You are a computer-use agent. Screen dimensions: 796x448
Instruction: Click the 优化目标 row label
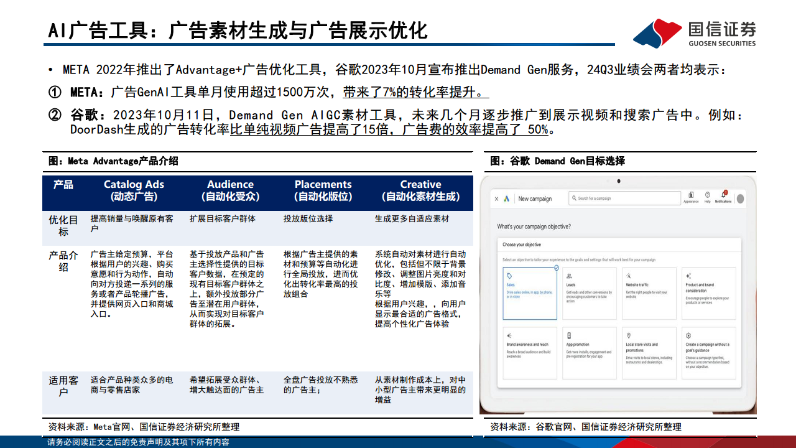point(63,226)
